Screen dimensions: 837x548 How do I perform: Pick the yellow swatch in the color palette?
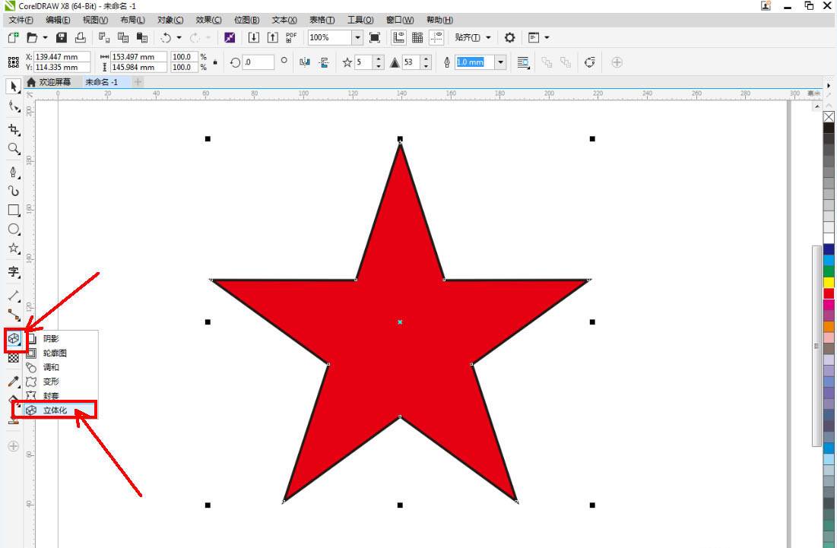click(x=829, y=282)
